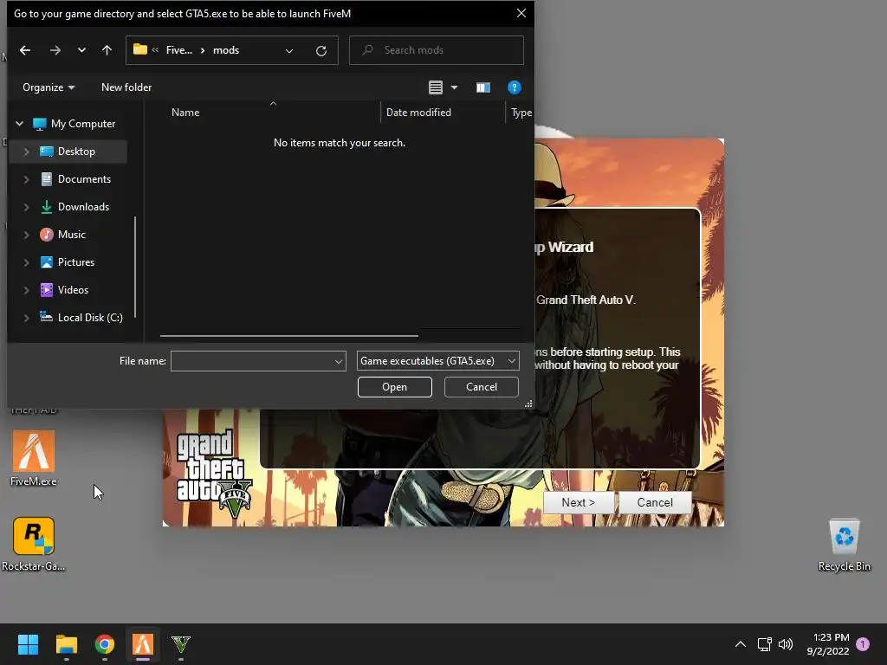Expand the Downloads tree node
Viewport: 887px width, 665px height.
click(x=26, y=207)
